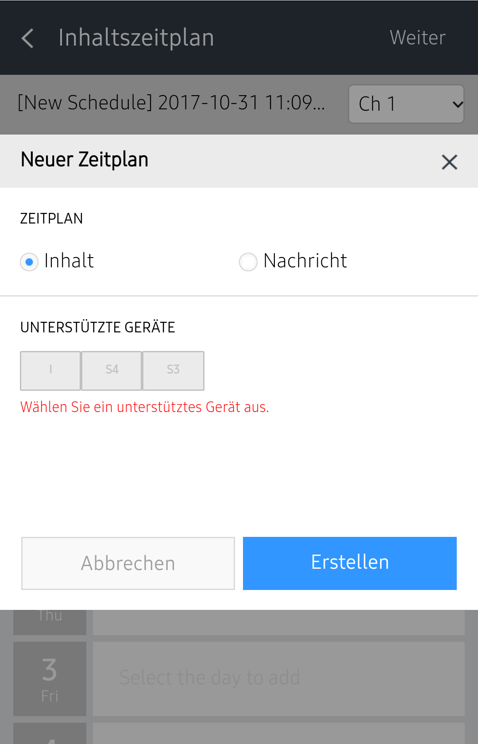Image resolution: width=478 pixels, height=744 pixels.
Task: Expand the Ch 1 dropdown arrow
Action: point(458,104)
